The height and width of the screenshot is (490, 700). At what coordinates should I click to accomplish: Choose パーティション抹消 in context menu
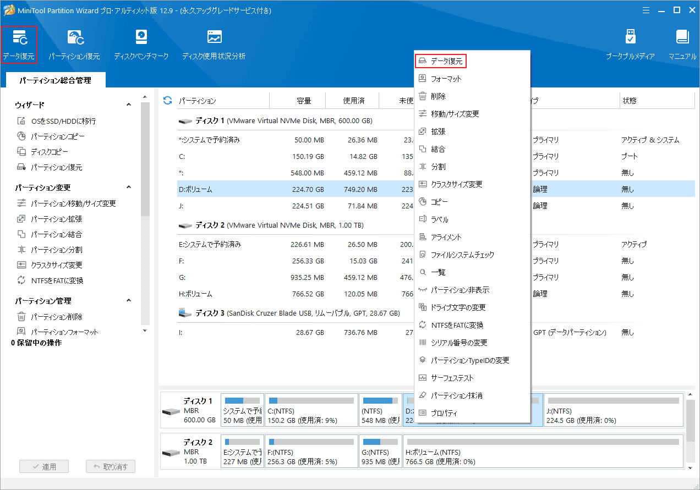pyautogui.click(x=472, y=395)
